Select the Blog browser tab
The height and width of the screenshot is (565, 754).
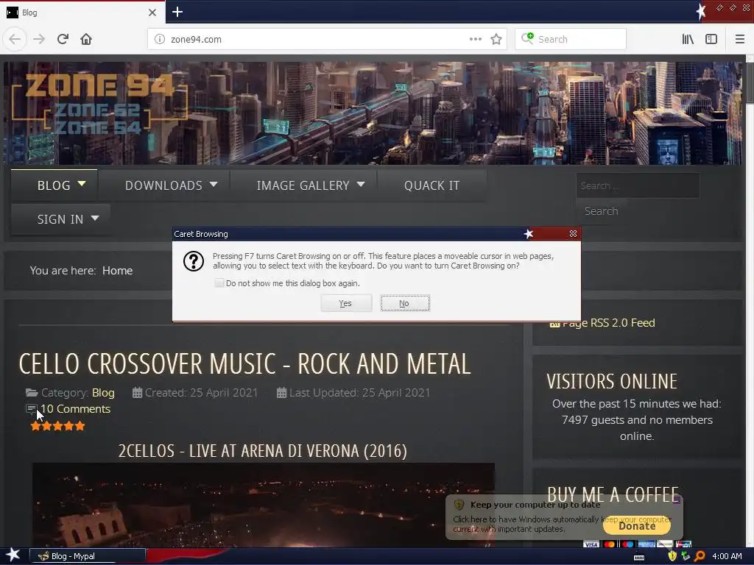82,13
